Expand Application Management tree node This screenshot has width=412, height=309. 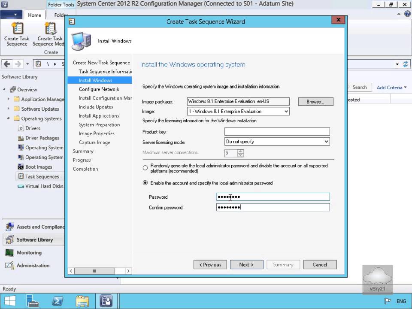point(9,99)
